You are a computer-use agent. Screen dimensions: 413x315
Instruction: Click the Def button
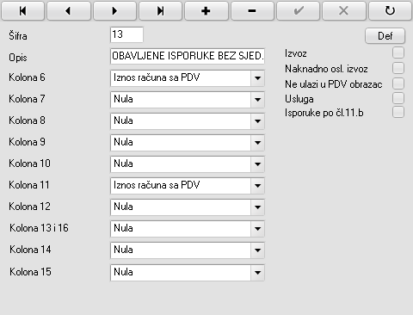click(385, 36)
